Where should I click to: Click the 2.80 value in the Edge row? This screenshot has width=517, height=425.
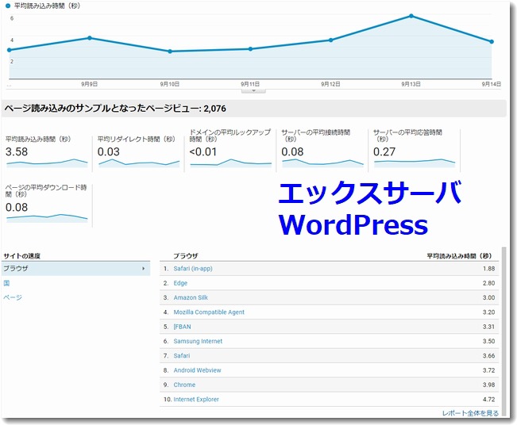pos(488,283)
